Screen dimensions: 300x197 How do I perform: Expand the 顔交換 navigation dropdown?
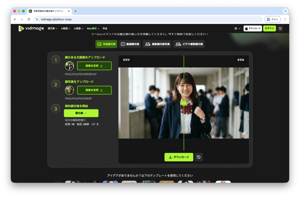pyautogui.click(x=53, y=28)
